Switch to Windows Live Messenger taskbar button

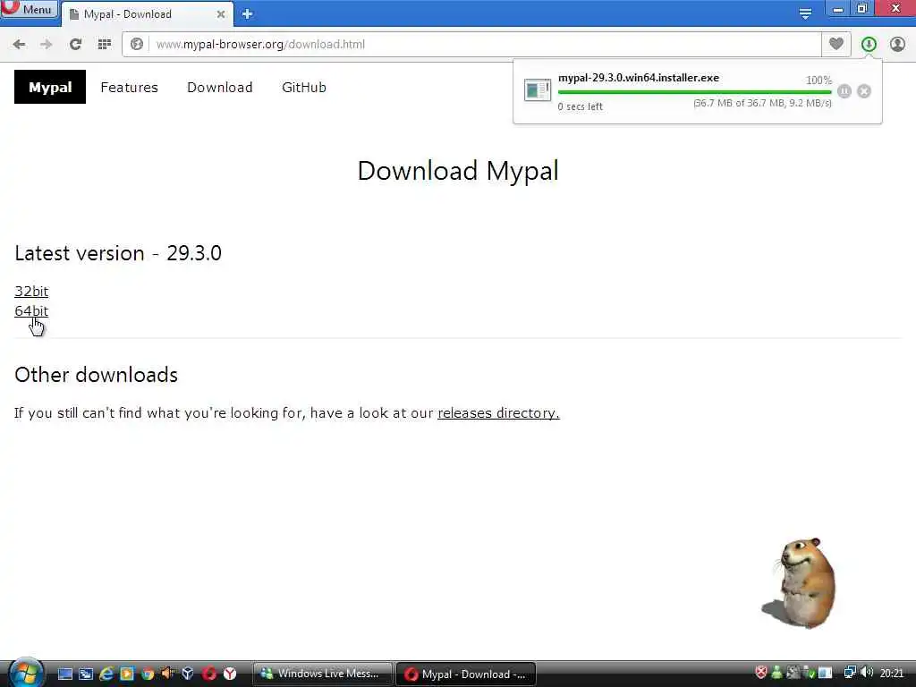pyautogui.click(x=322, y=674)
